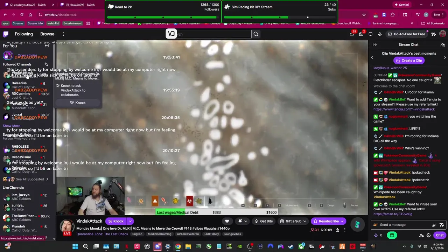Open chat settings gear icon
Viewport: 448px width, 252px height.
click(x=428, y=235)
